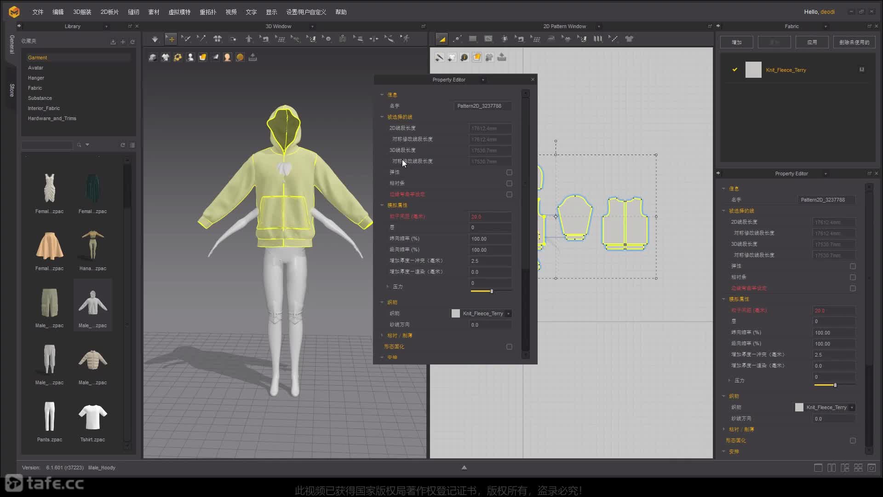
Task: Click the avatar silhouette display icon in 3D view
Action: (190, 57)
